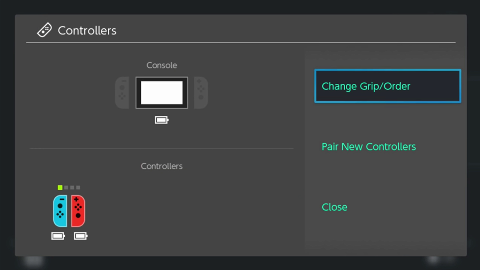The height and width of the screenshot is (270, 480).
Task: Click the green player one indicator light
Action: [x=60, y=188]
